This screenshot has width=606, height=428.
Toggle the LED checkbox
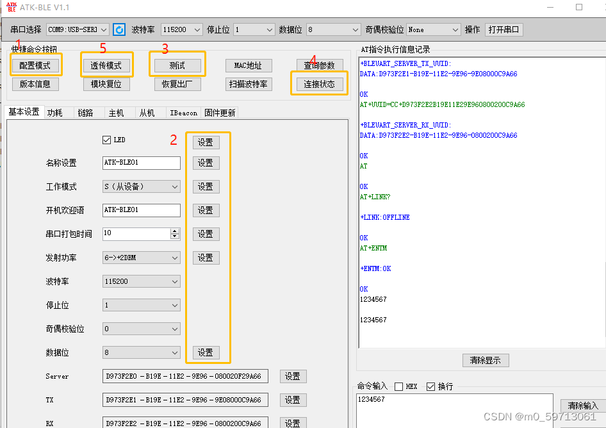tap(108, 140)
